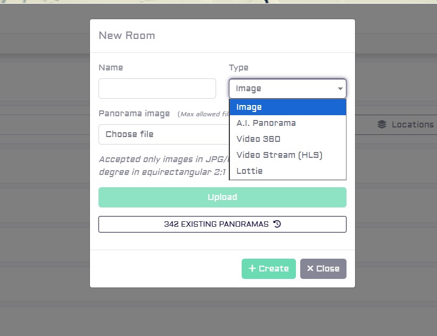
Task: Click the Locations label in background
Action: point(413,124)
